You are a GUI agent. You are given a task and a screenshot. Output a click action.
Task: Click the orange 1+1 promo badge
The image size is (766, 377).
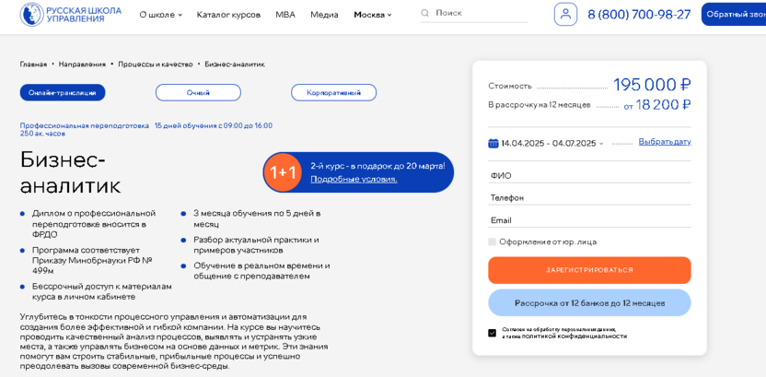(283, 172)
